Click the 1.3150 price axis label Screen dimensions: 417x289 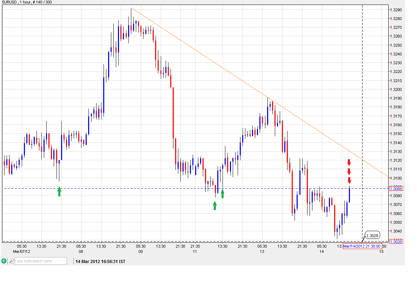pyautogui.click(x=396, y=134)
